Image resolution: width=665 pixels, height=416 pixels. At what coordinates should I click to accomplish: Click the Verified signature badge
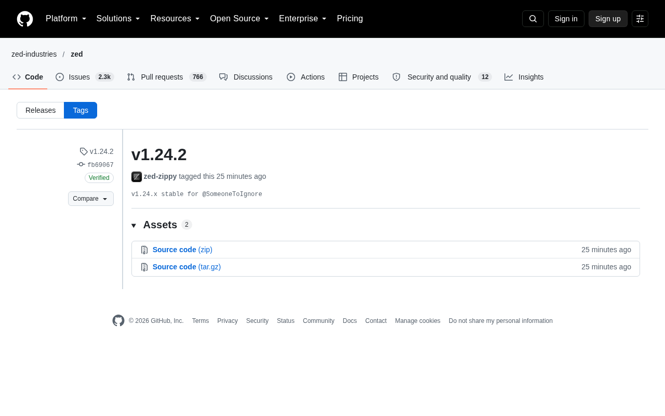coord(99,178)
